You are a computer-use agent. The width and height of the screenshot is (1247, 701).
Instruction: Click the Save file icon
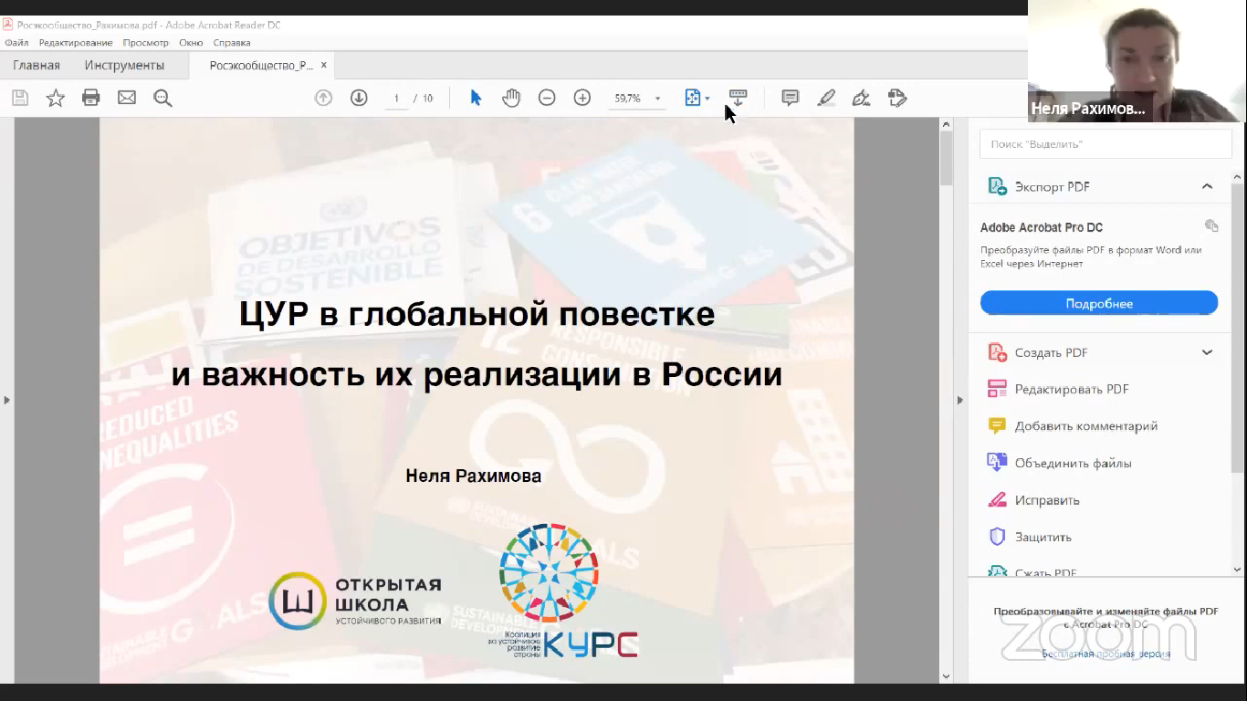pos(20,98)
